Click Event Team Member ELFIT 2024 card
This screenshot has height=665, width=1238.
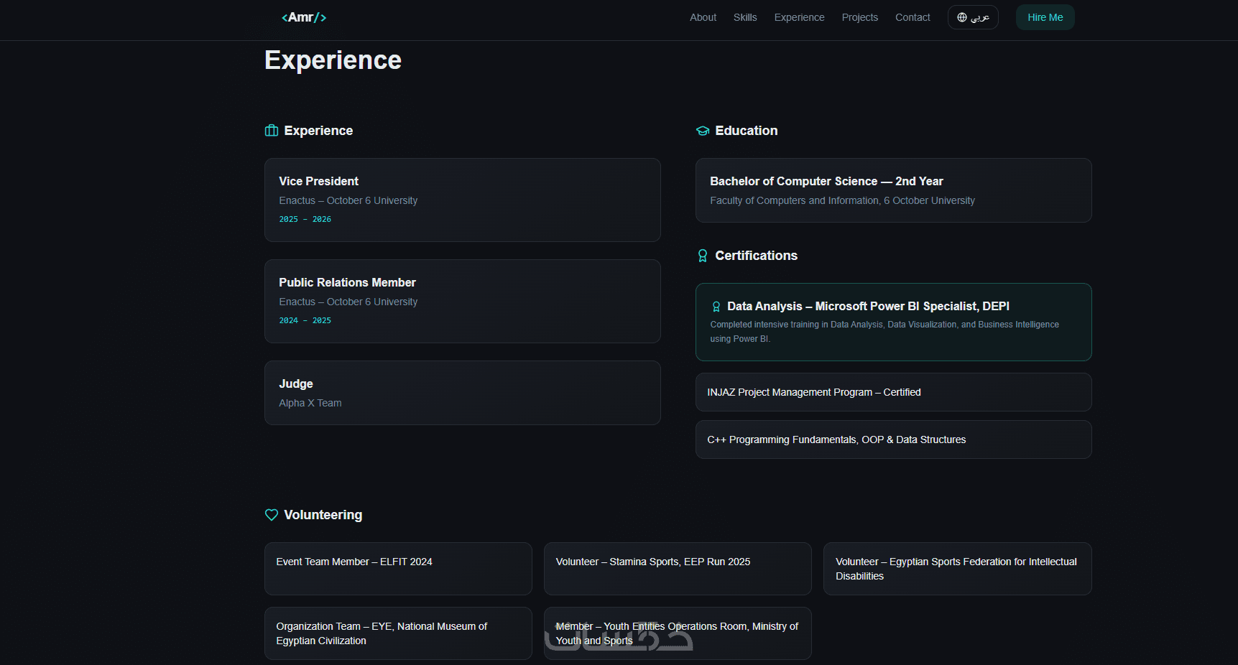point(398,568)
